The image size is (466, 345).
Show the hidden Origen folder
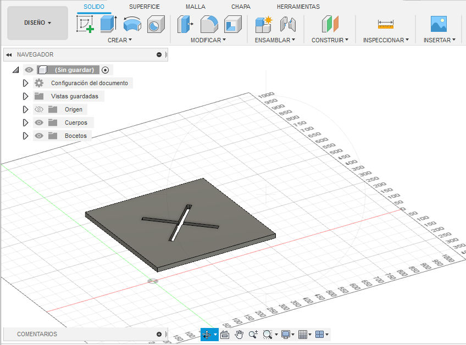coord(39,109)
